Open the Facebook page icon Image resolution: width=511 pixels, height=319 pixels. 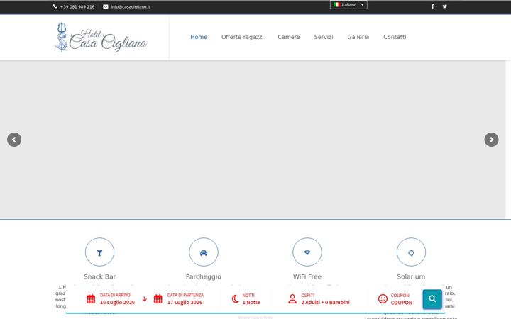coord(432,6)
